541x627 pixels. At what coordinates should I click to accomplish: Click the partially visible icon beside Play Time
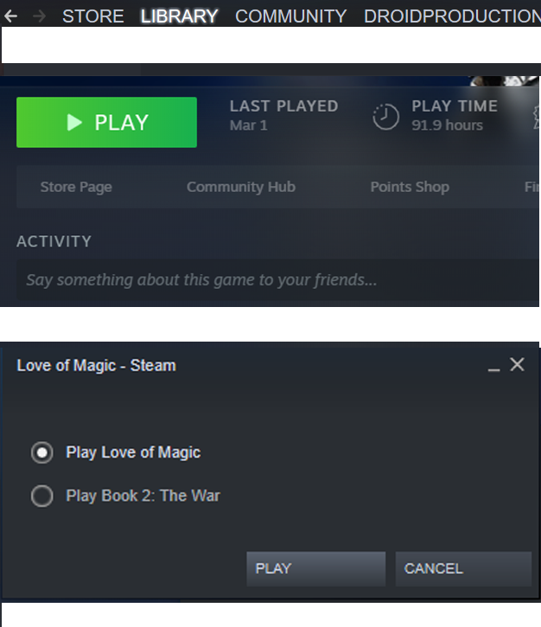coord(537,117)
